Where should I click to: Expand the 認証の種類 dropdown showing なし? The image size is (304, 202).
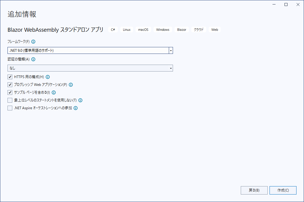pyautogui.click(x=171, y=68)
